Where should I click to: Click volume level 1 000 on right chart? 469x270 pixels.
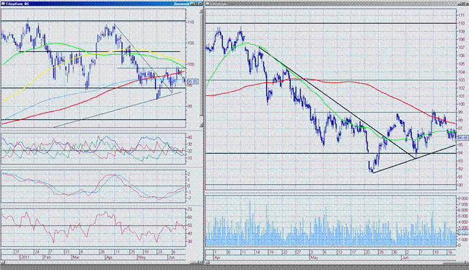click(463, 240)
